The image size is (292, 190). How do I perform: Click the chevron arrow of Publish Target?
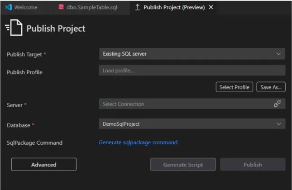tap(278, 54)
